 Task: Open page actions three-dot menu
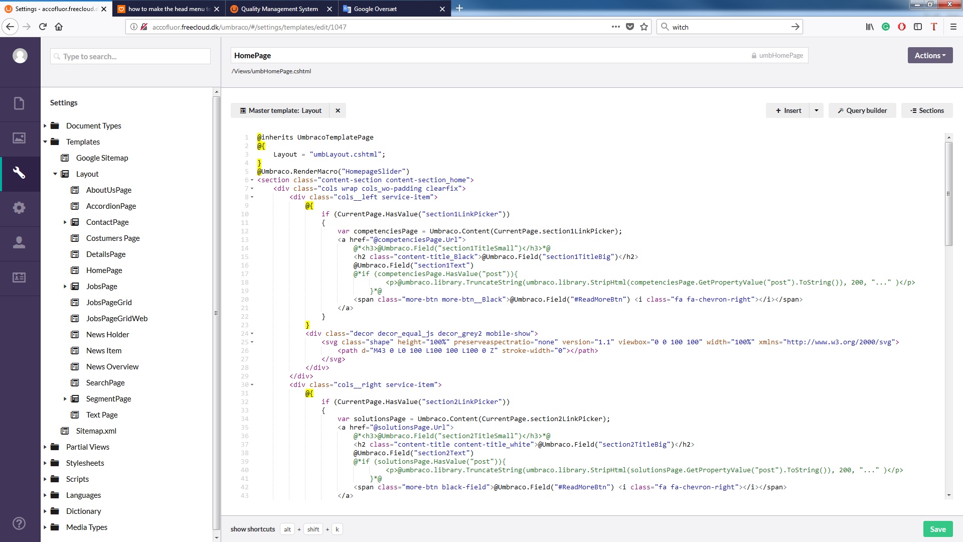point(615,27)
